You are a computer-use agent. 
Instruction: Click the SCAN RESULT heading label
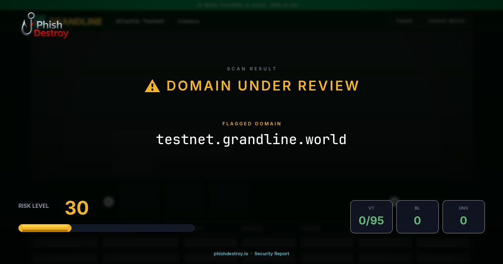(x=251, y=69)
